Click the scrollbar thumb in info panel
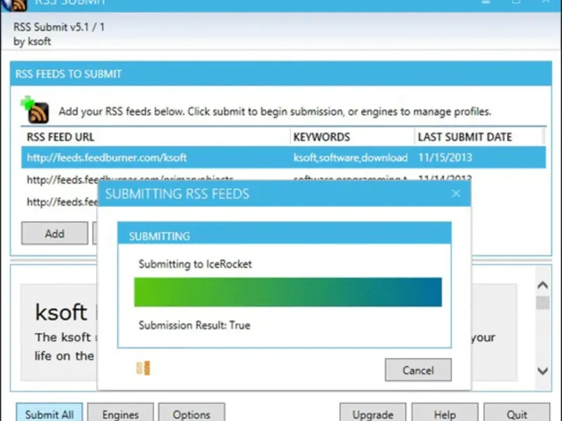 (542, 303)
